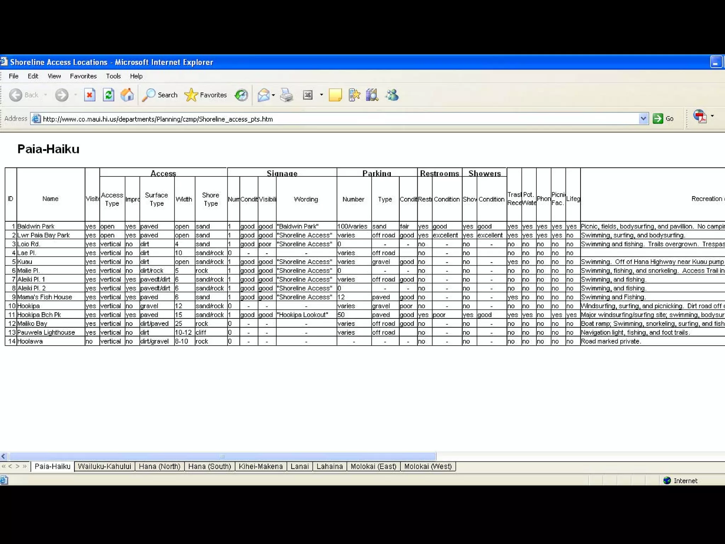
Task: Open the Favorites menu
Action: (83, 76)
